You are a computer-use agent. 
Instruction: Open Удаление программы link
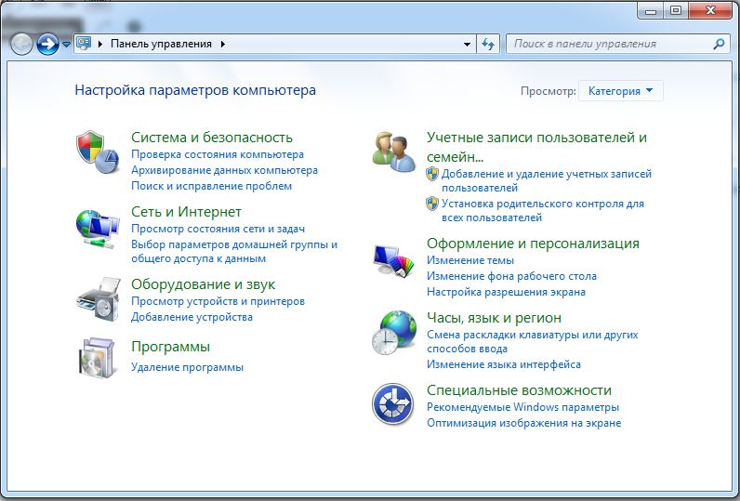(187, 367)
